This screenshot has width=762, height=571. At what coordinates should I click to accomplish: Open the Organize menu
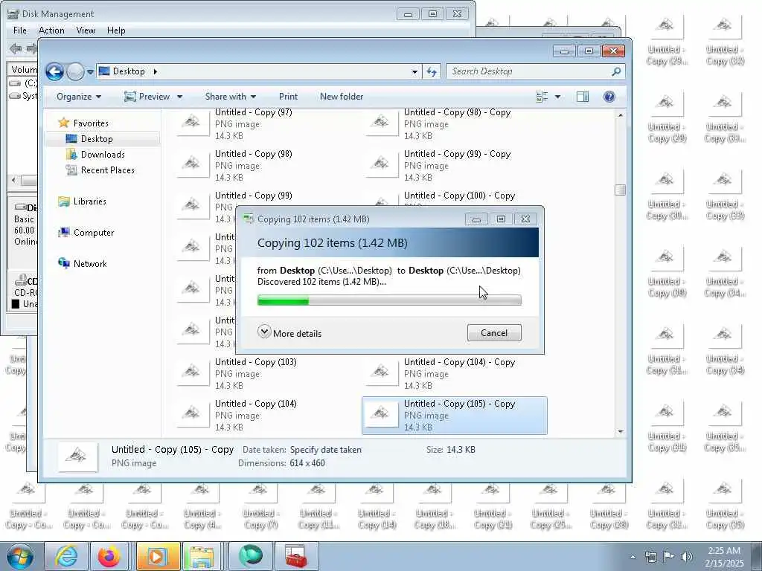pyautogui.click(x=79, y=97)
